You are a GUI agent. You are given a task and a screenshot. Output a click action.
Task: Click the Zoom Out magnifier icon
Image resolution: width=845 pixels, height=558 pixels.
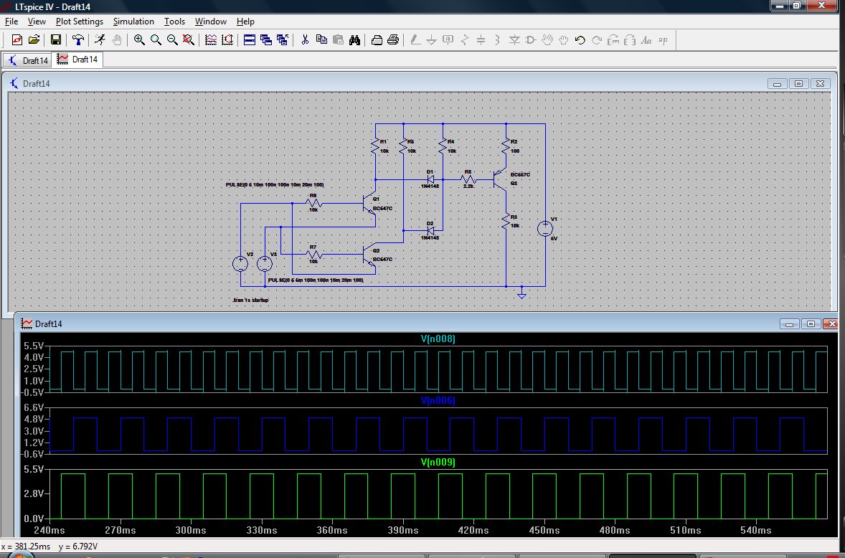(172, 40)
